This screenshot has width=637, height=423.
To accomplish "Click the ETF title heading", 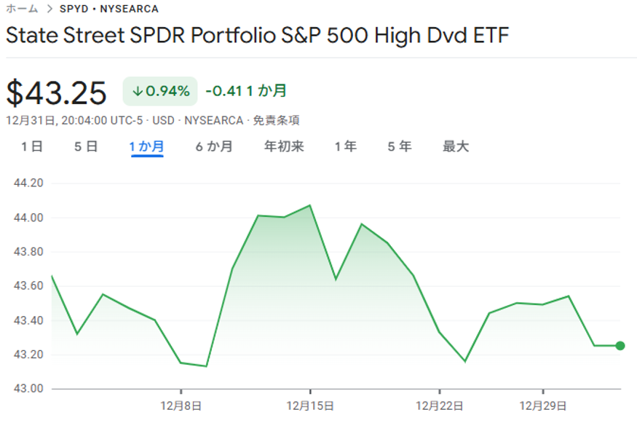I will (x=257, y=36).
